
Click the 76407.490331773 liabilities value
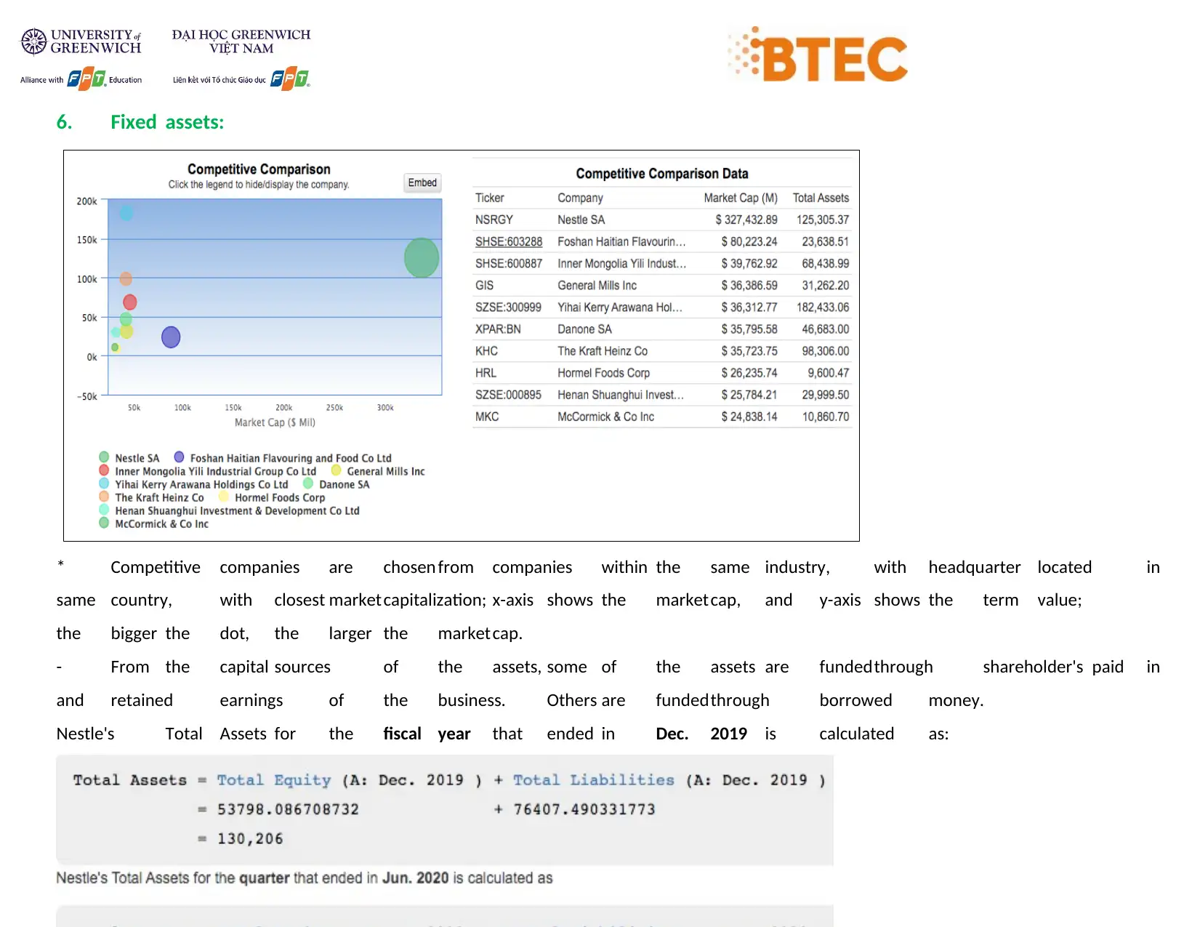pyautogui.click(x=584, y=809)
